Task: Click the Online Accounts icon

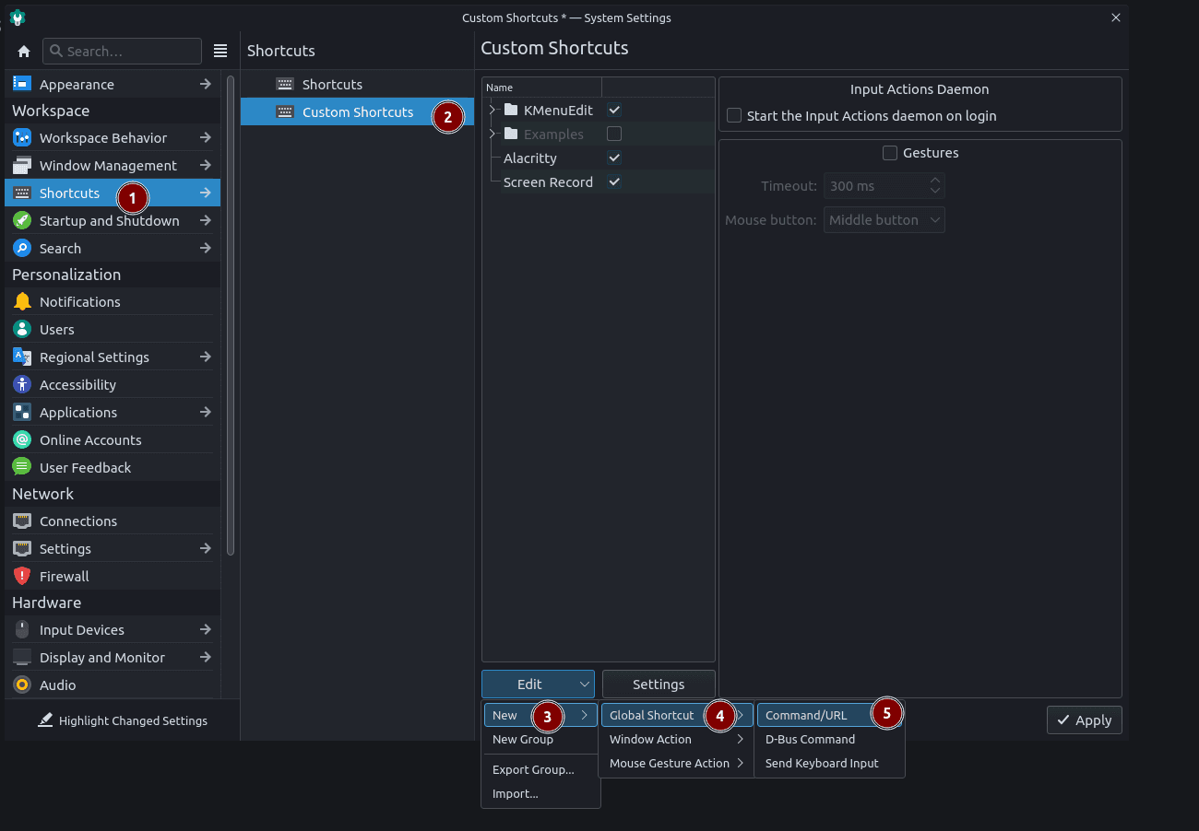Action: tap(22, 439)
